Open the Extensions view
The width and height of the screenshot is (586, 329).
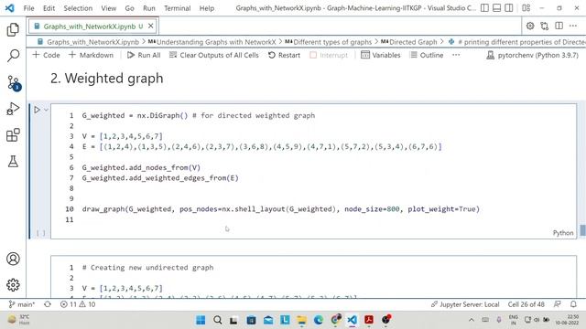(13, 135)
